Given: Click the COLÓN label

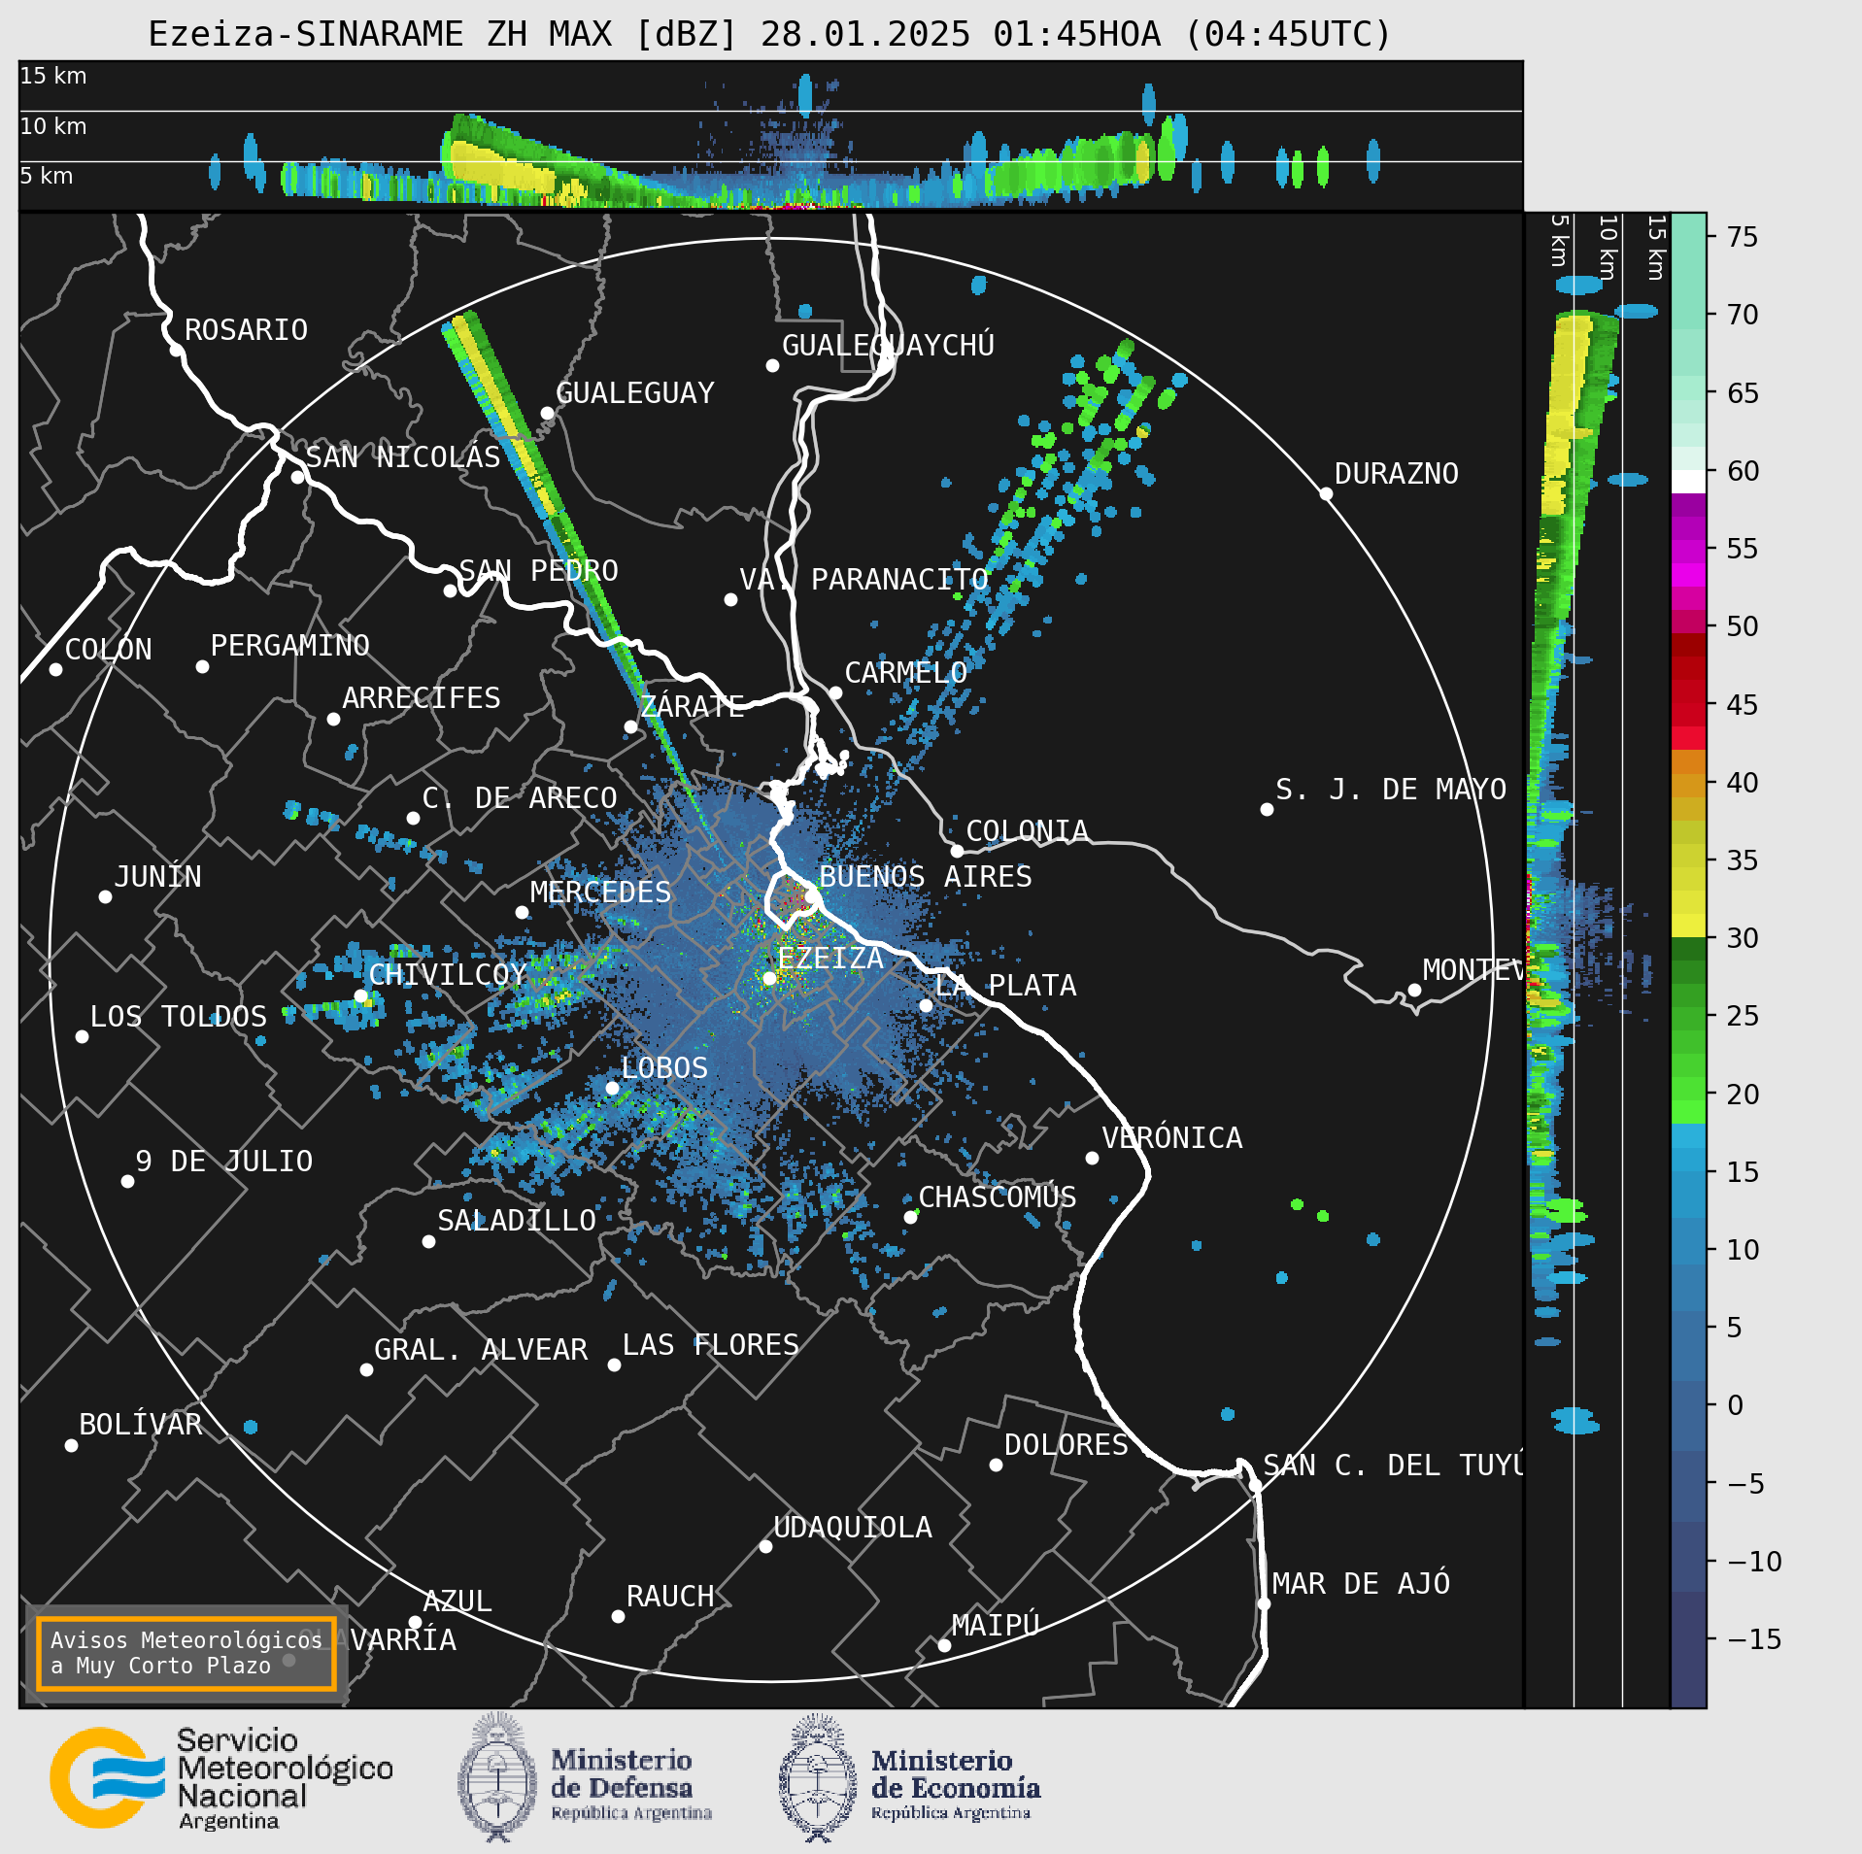Looking at the screenshot, I should coord(108,649).
